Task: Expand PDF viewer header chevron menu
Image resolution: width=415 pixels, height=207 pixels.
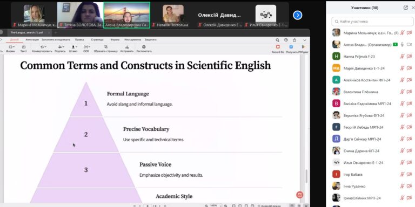Action: click(x=304, y=40)
